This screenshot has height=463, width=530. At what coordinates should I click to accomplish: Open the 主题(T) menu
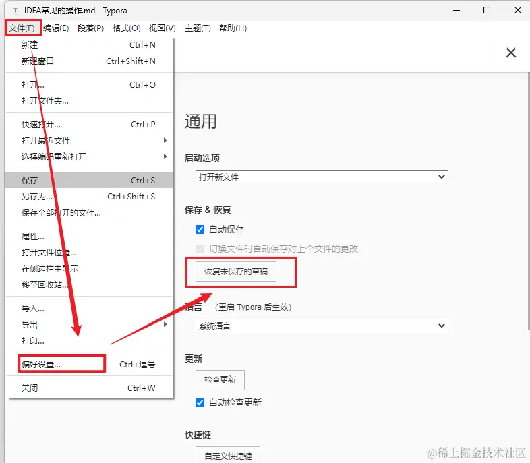pyautogui.click(x=198, y=28)
